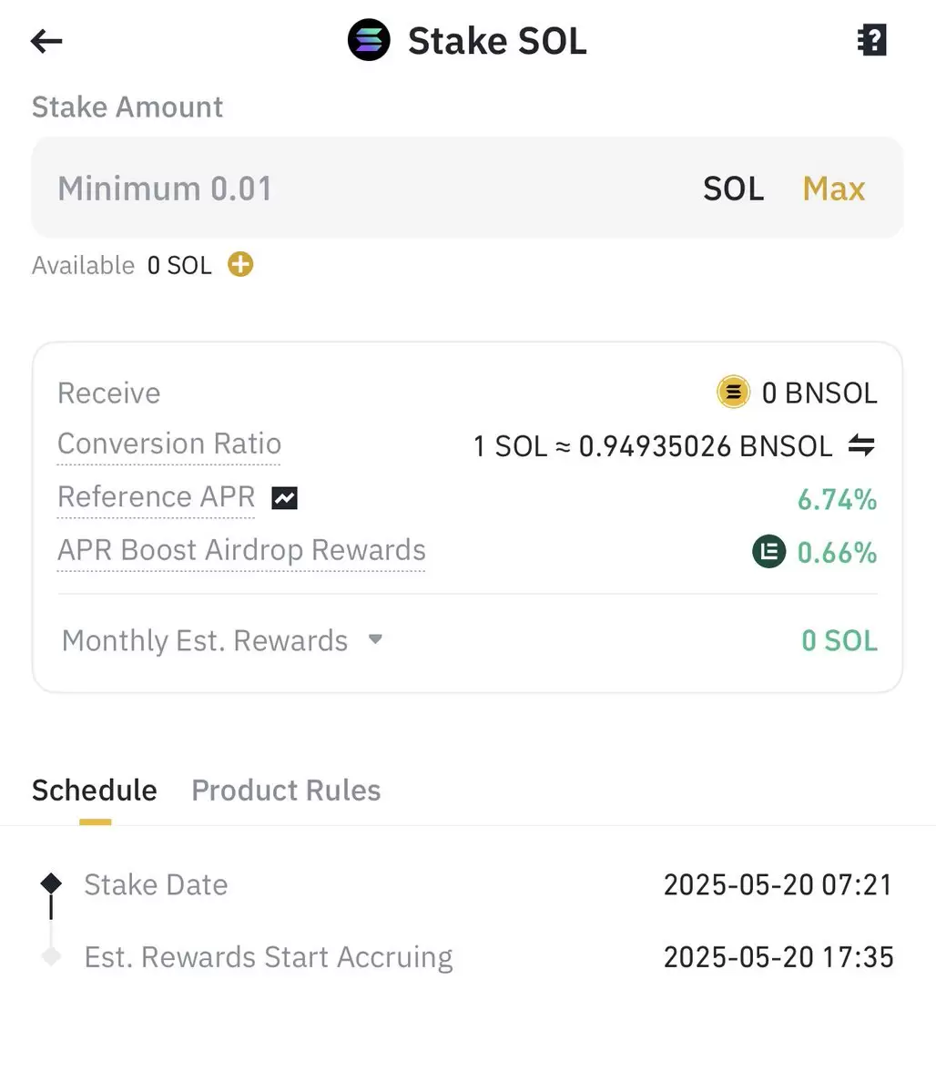Tap the APR Boost airdrop token icon
Image resolution: width=936 pixels, height=1092 pixels.
[768, 552]
